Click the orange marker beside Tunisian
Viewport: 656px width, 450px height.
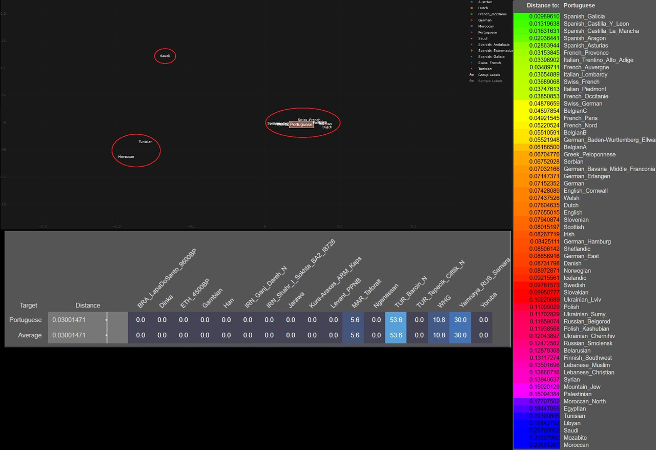471,69
